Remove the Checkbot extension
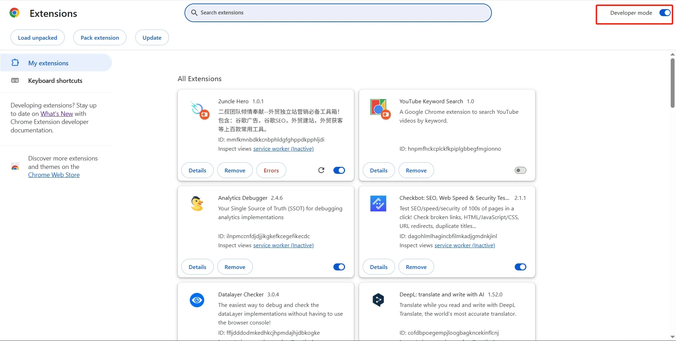This screenshot has width=676, height=341. tap(416, 267)
